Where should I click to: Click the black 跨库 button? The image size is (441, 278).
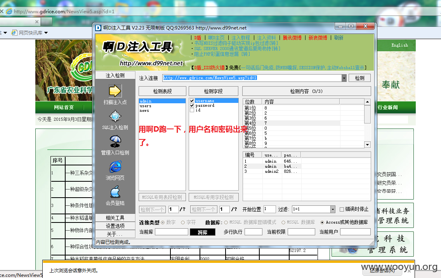203,232
